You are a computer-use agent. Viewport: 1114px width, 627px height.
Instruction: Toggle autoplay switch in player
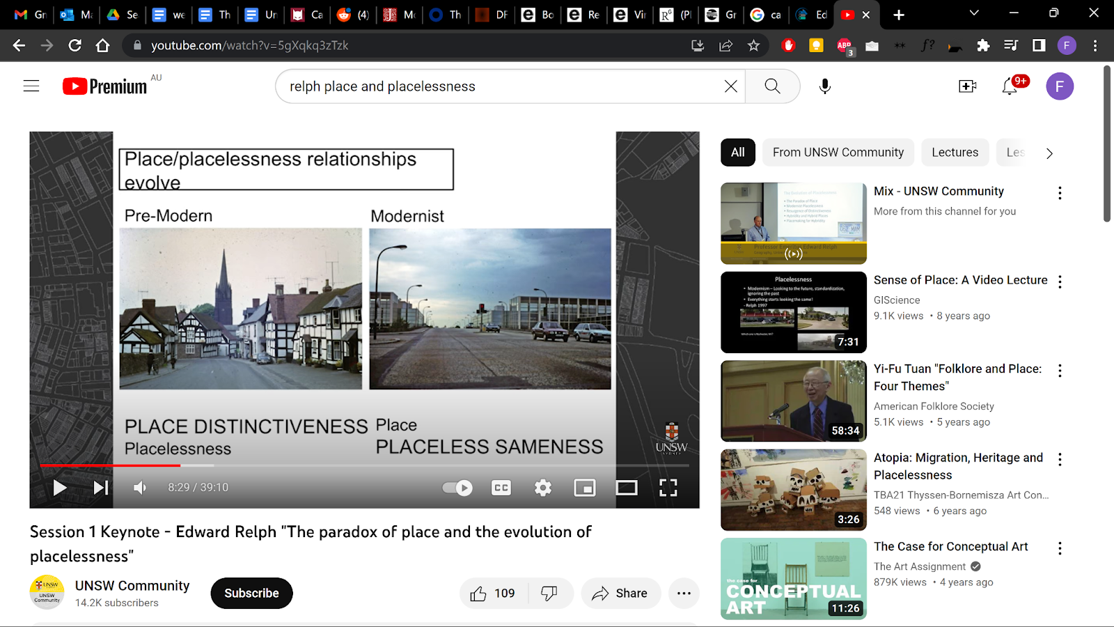[x=457, y=488]
